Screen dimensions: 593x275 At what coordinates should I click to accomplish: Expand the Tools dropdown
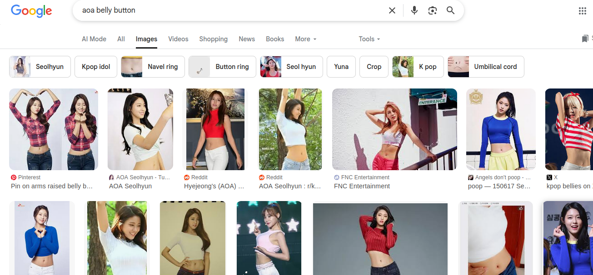(369, 39)
